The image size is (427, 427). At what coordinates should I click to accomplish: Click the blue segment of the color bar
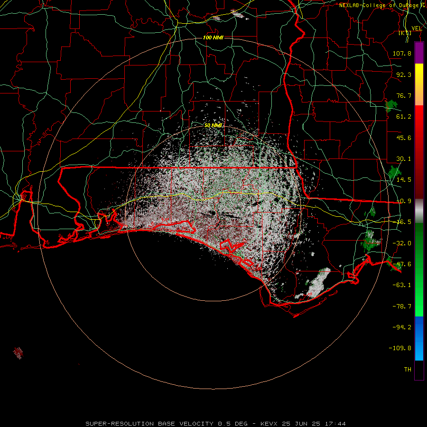419,338
